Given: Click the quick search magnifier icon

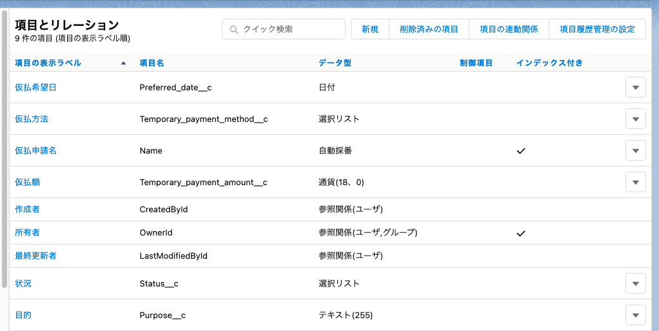Looking at the screenshot, I should click(x=233, y=30).
